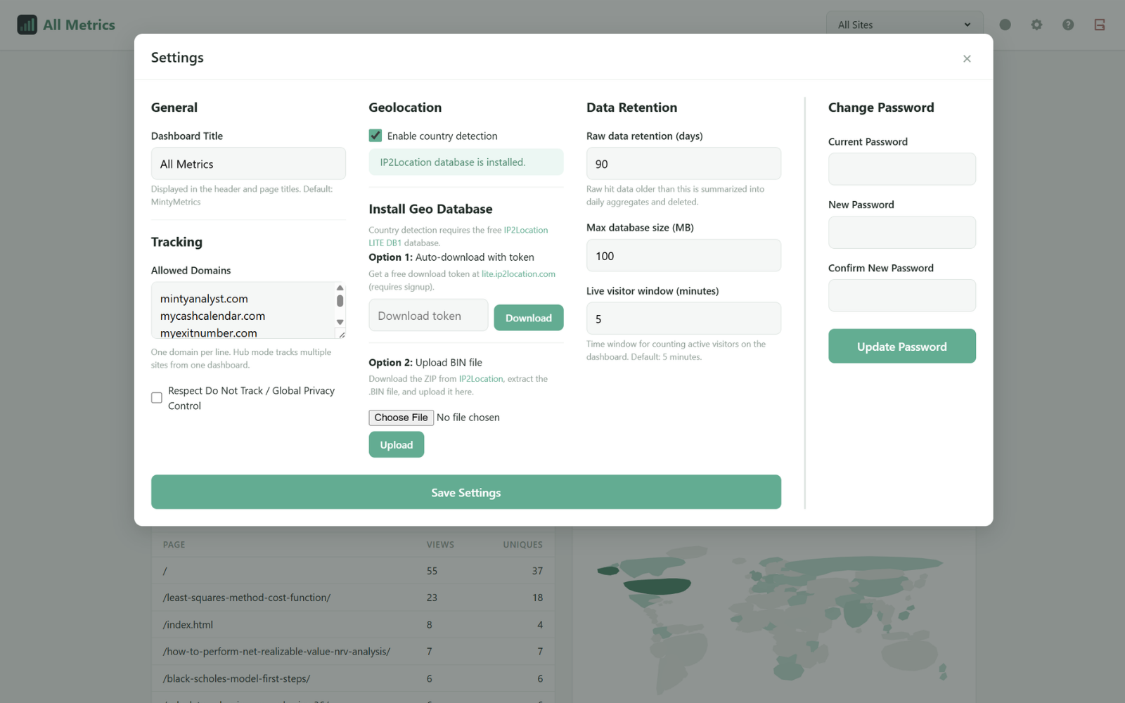Click the Choose File button

coord(401,418)
